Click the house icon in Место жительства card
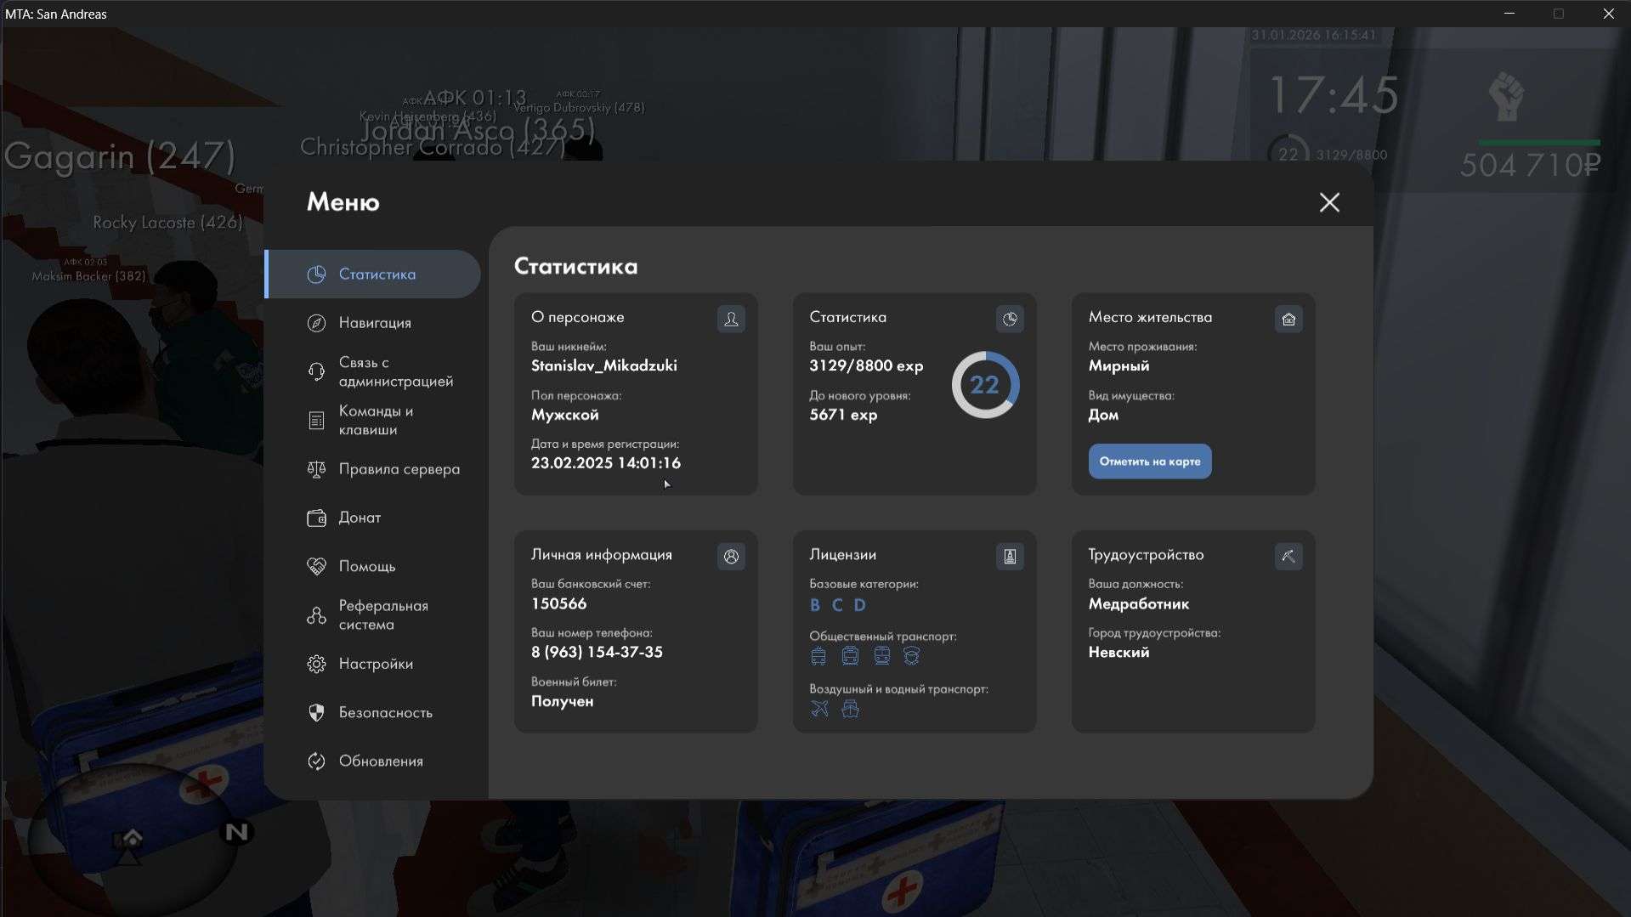The width and height of the screenshot is (1631, 917). [x=1288, y=320]
